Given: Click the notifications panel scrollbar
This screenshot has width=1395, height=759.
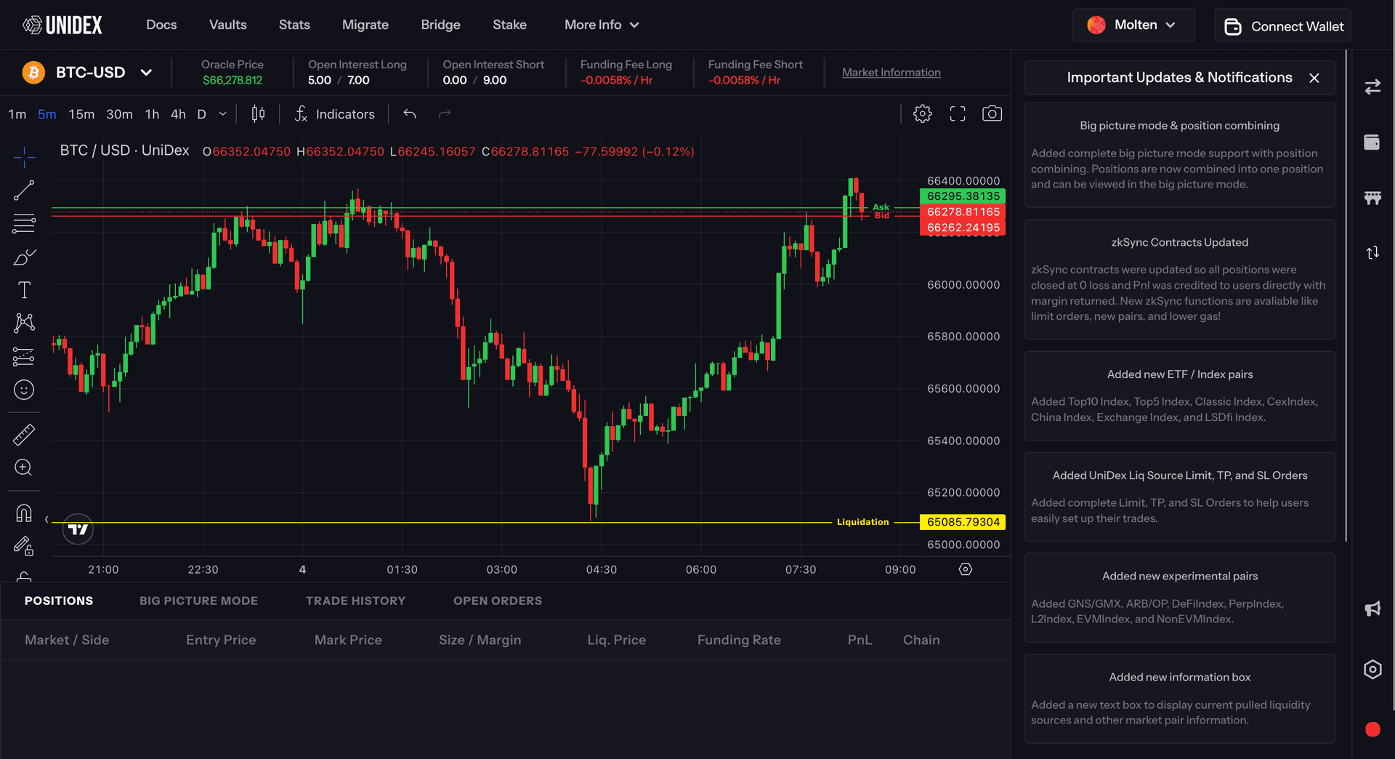Looking at the screenshot, I should click(x=1346, y=296).
